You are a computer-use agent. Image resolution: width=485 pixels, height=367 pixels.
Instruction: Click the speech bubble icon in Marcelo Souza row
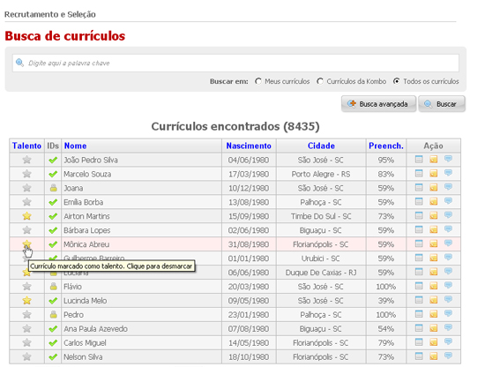[x=448, y=173]
